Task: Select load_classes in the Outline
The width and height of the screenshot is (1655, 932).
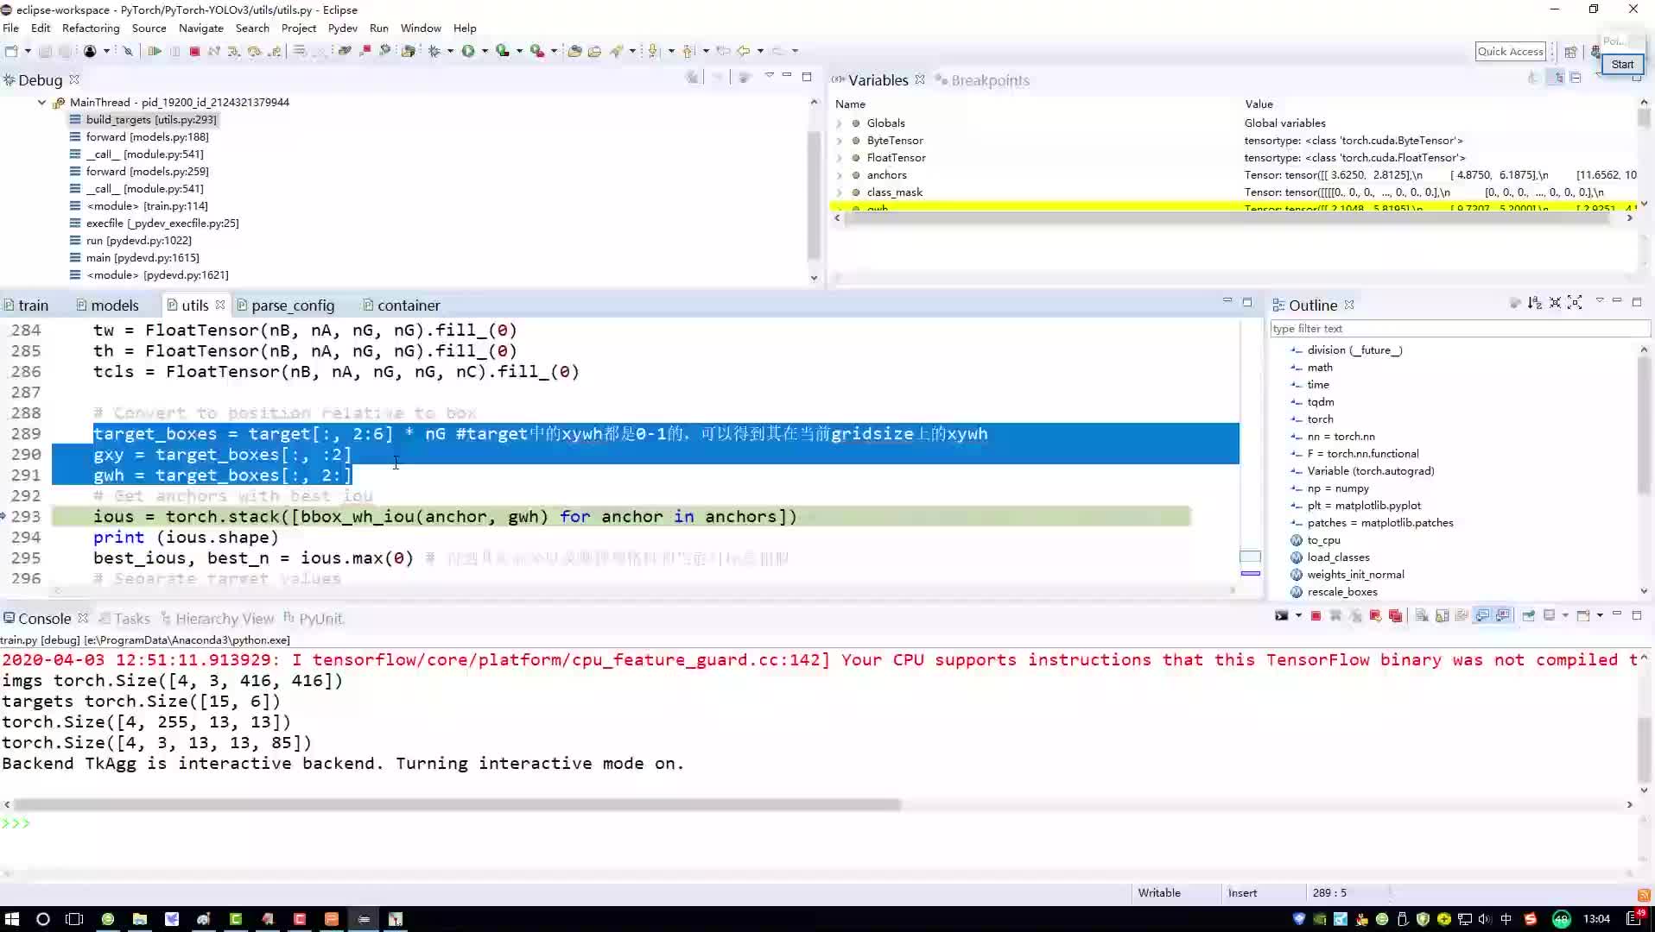Action: point(1338,557)
